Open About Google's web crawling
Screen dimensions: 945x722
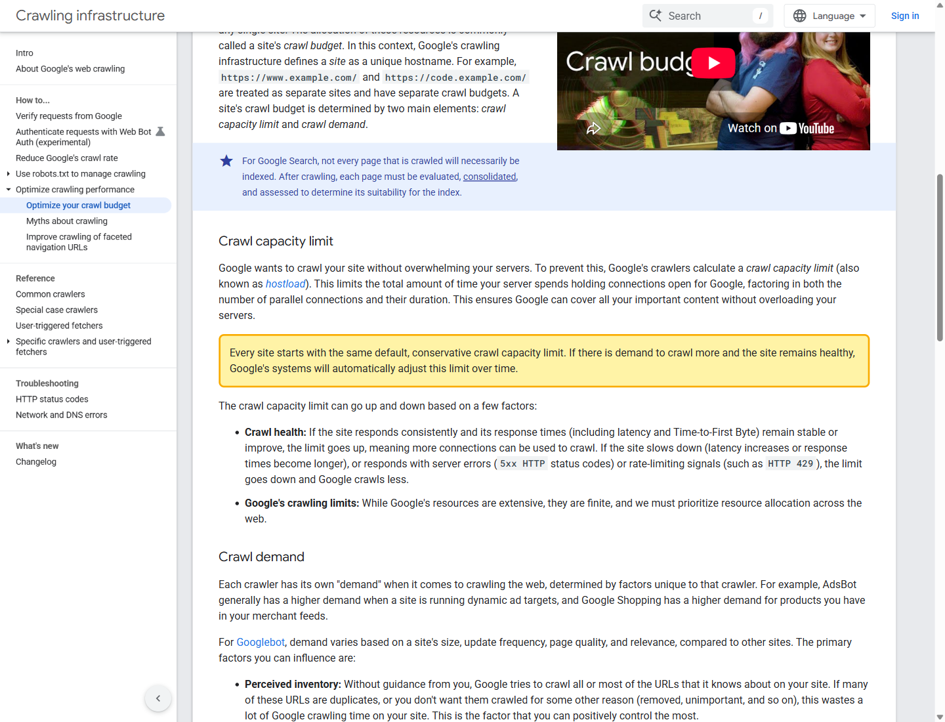tap(70, 69)
